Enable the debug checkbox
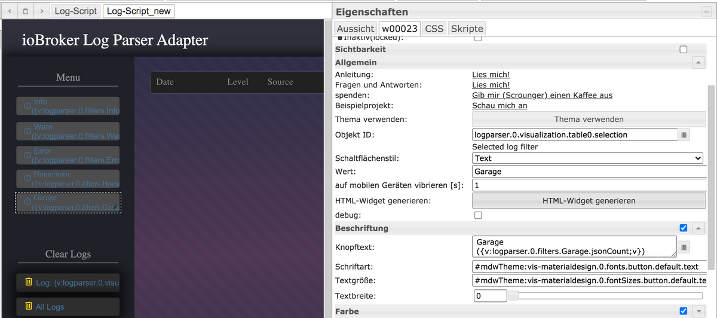 coord(478,215)
